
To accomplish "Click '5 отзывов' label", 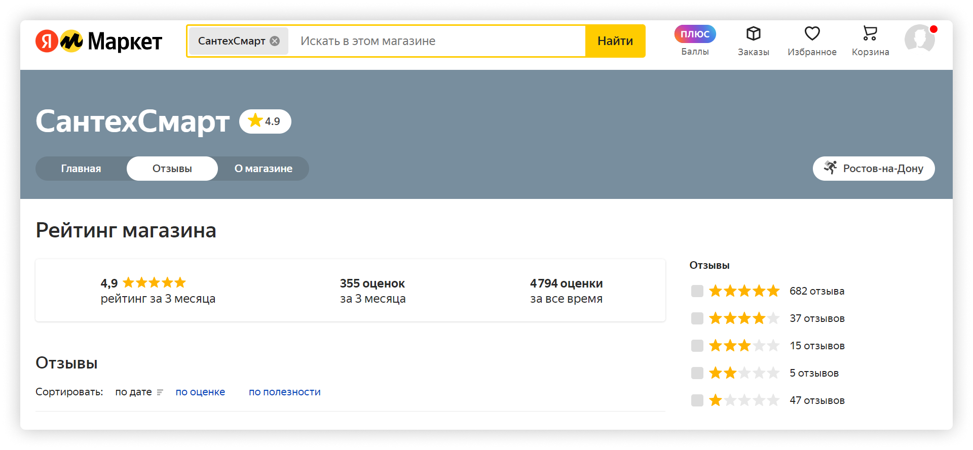I will coord(814,373).
